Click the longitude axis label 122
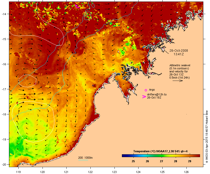 tap(90, 172)
